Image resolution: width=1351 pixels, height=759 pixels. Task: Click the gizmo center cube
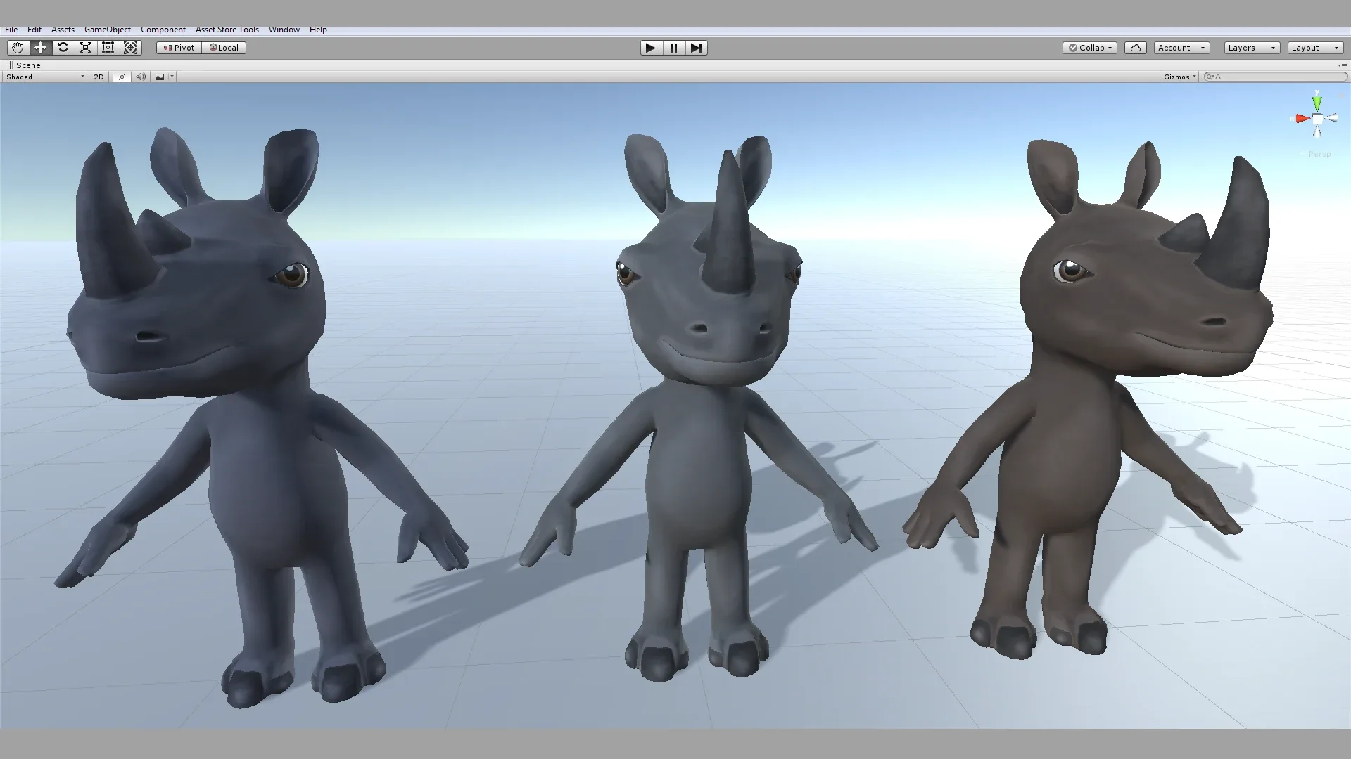coord(1317,119)
